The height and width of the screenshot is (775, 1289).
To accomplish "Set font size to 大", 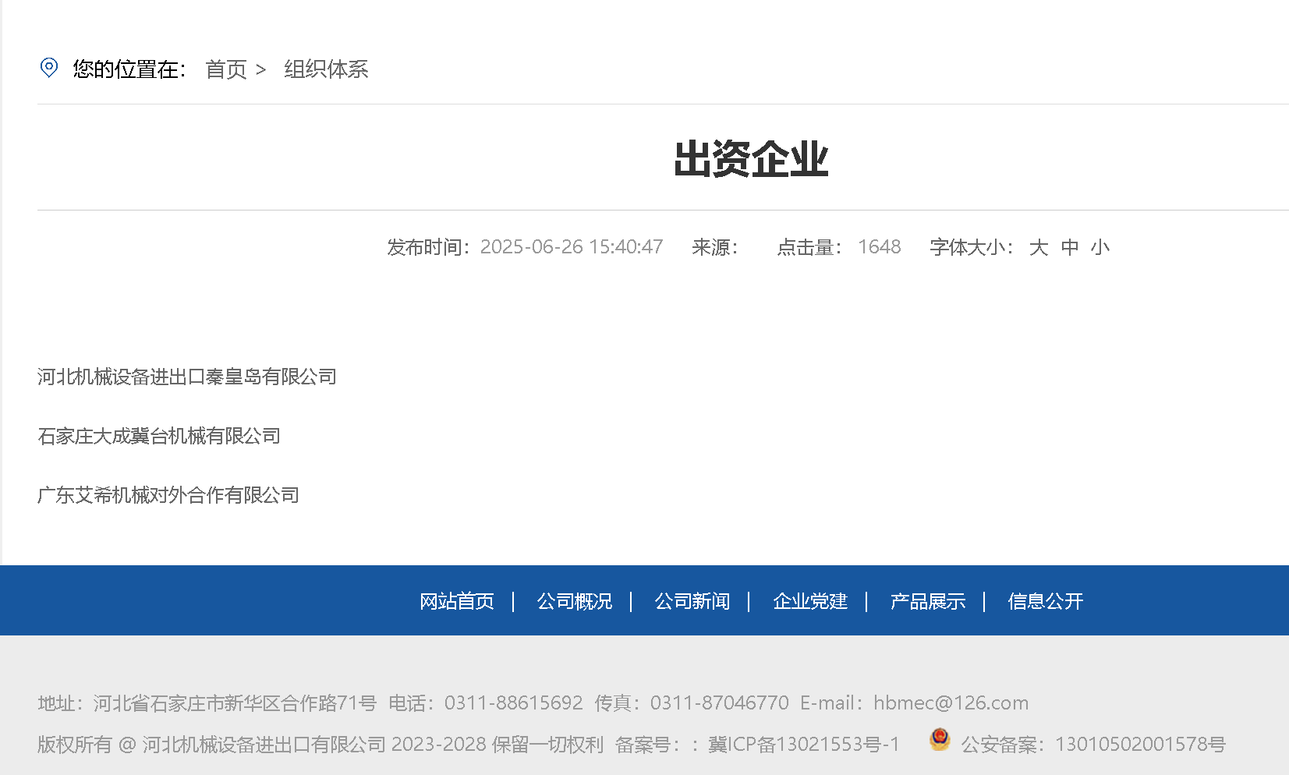I will pos(1038,247).
